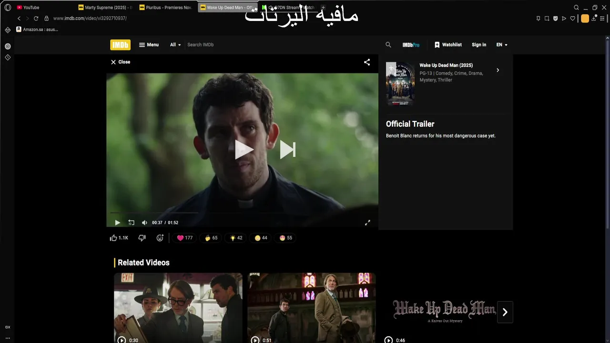Click the Search IMDb input field

tap(284, 45)
